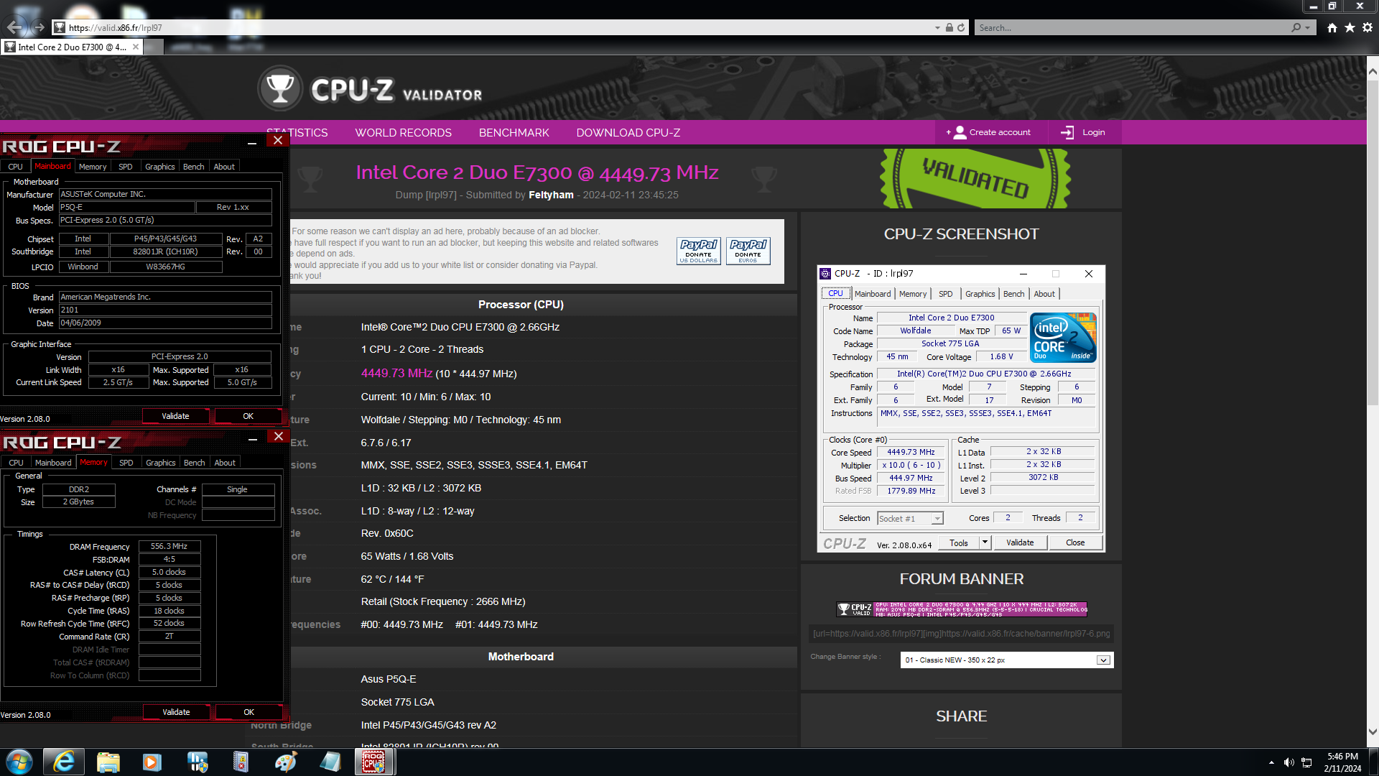1379x776 pixels.
Task: Open Favorites with the star icon
Action: 1350,27
